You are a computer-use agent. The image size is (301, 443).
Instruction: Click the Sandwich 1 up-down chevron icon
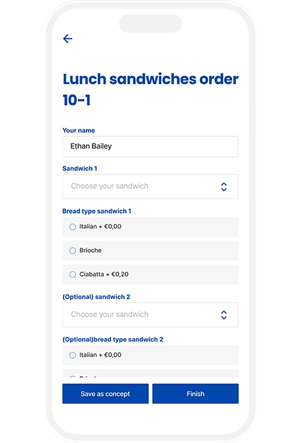coord(224,187)
